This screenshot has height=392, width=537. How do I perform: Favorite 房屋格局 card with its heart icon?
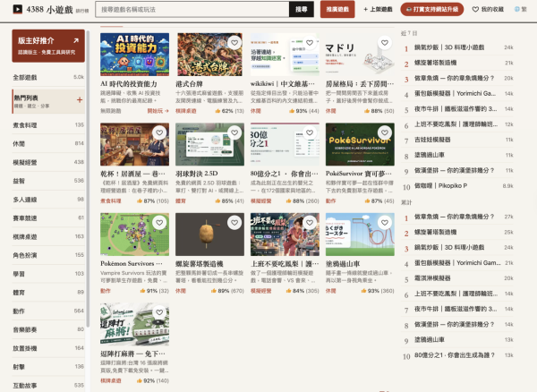385,43
